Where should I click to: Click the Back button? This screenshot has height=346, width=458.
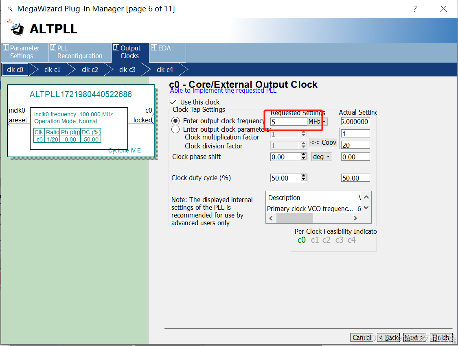click(x=388, y=337)
